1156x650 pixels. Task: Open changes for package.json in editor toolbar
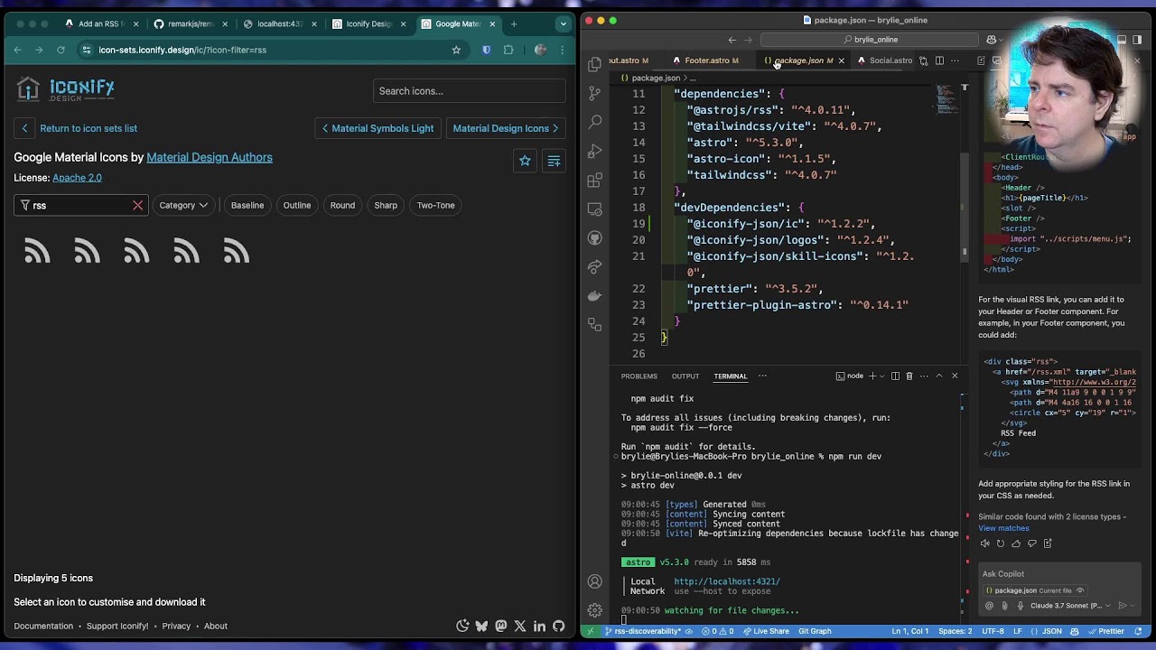[x=923, y=60]
